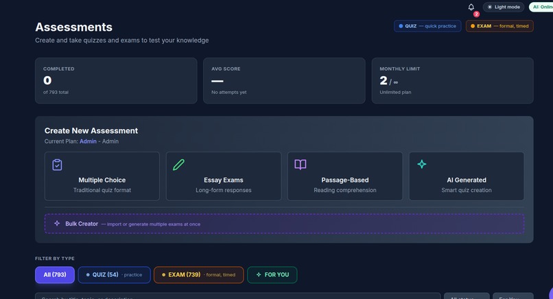This screenshot has height=299, width=553.
Task: Select the FOR YOU filter tab
Action: coord(272,275)
